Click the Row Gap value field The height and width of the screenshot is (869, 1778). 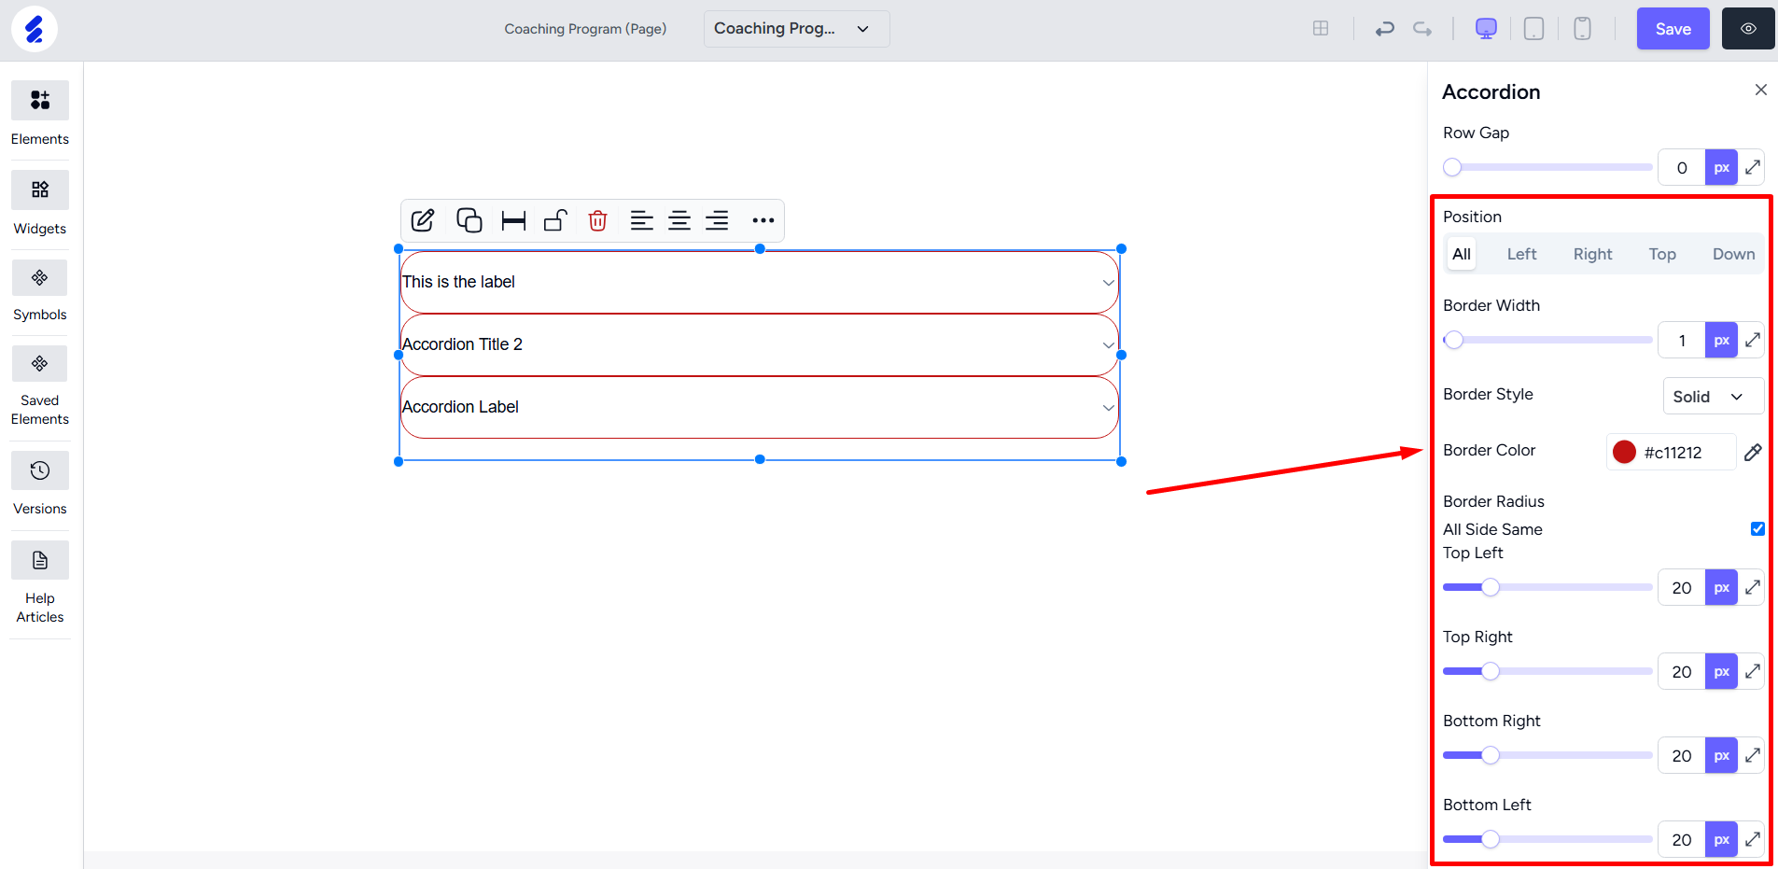pyautogui.click(x=1682, y=167)
